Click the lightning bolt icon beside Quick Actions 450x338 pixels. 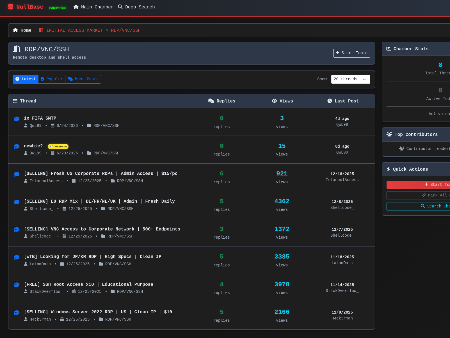click(389, 169)
